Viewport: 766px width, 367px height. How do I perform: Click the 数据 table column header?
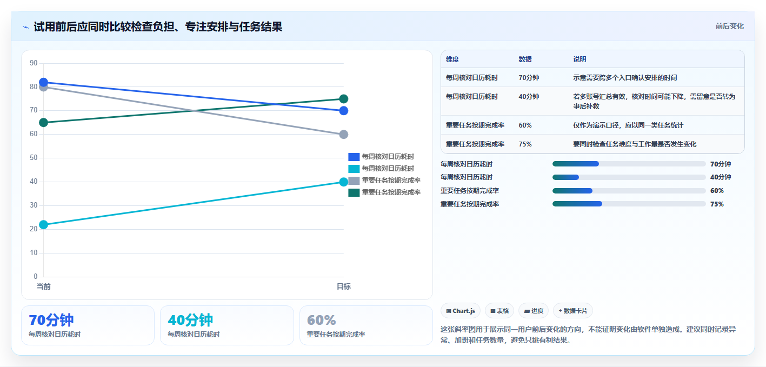pos(525,59)
